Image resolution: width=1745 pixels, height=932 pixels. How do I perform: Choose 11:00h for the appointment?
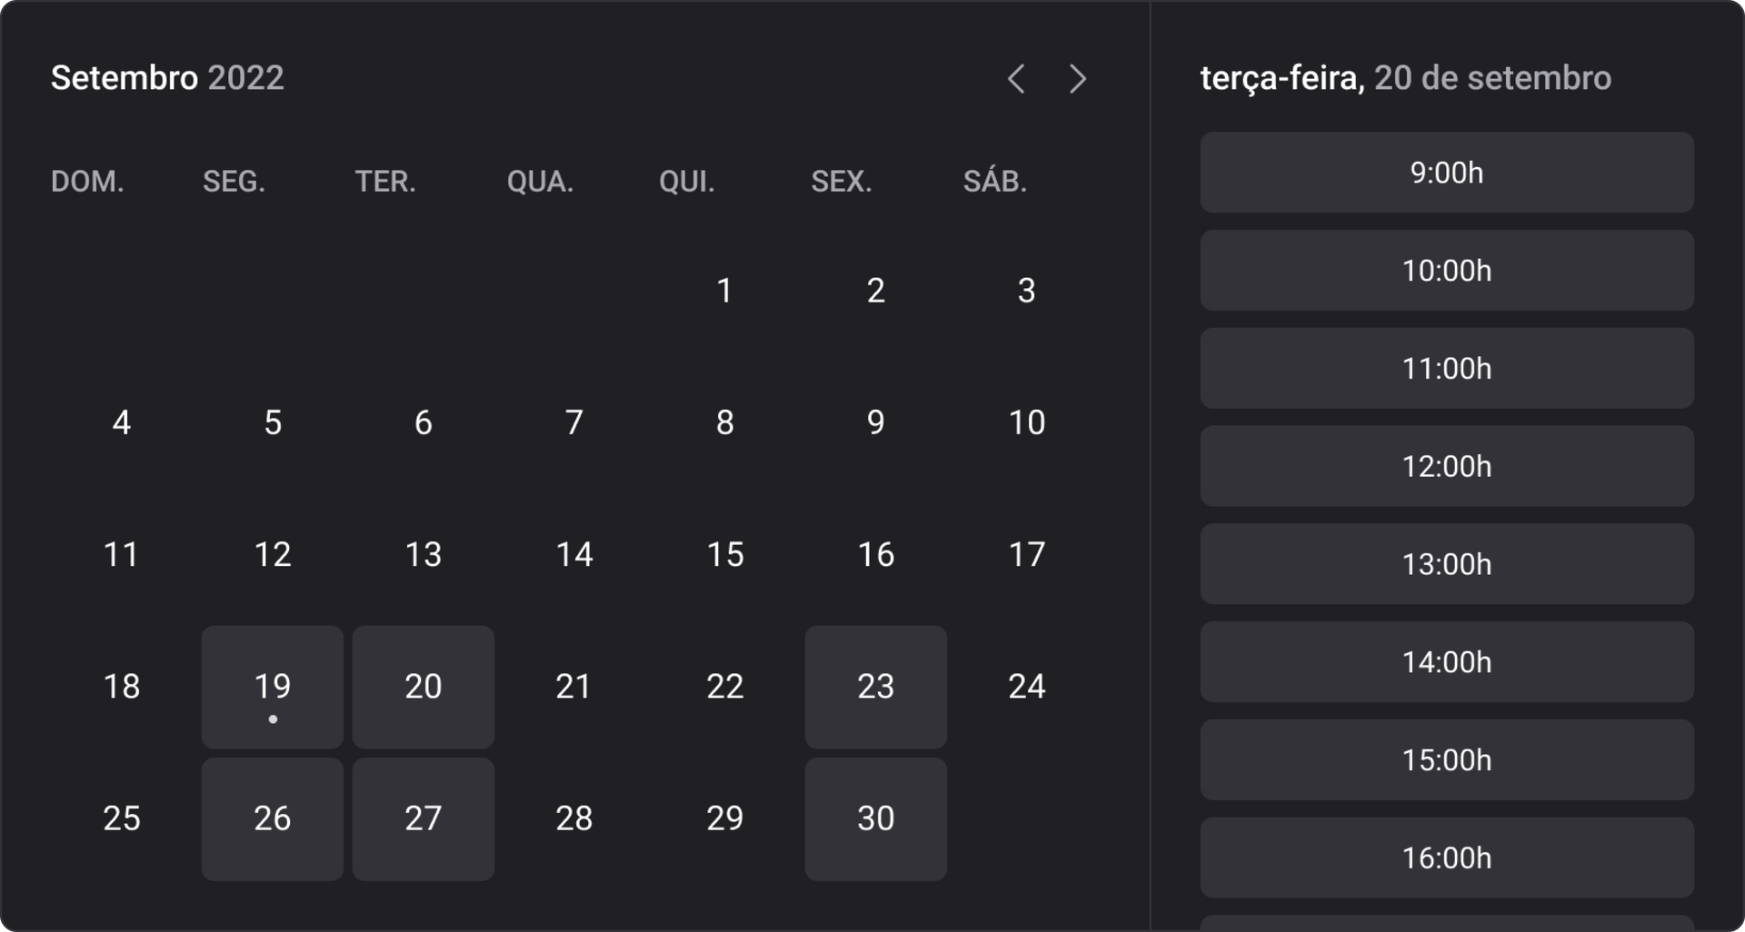1446,369
